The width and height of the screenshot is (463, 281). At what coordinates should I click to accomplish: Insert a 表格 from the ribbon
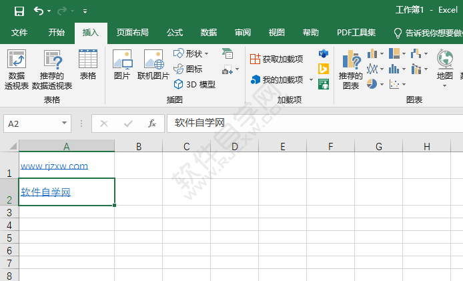88,65
